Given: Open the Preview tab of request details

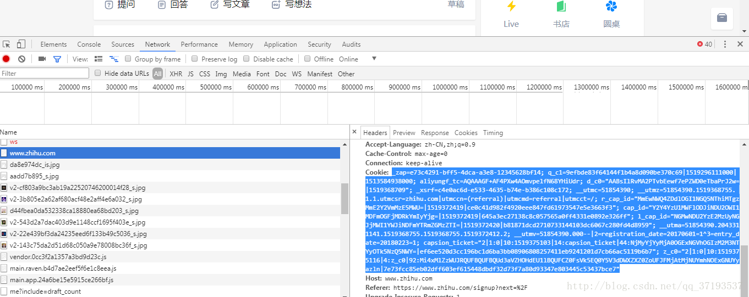Looking at the screenshot, I should (404, 133).
